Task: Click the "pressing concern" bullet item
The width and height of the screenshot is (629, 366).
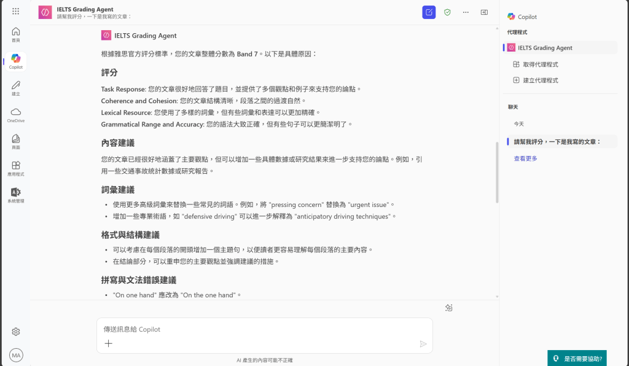Action: (x=254, y=204)
